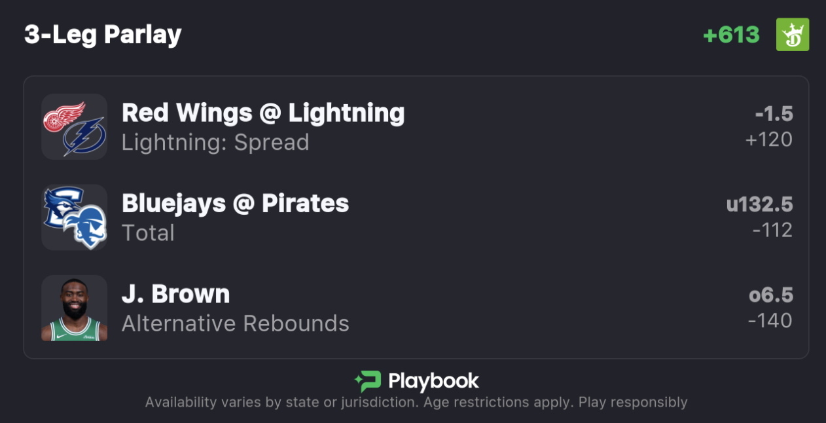Open the J. Brown player name
This screenshot has width=826, height=423.
click(x=175, y=295)
